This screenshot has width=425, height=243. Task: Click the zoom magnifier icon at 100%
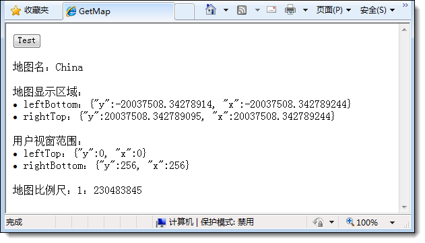pyautogui.click(x=350, y=222)
